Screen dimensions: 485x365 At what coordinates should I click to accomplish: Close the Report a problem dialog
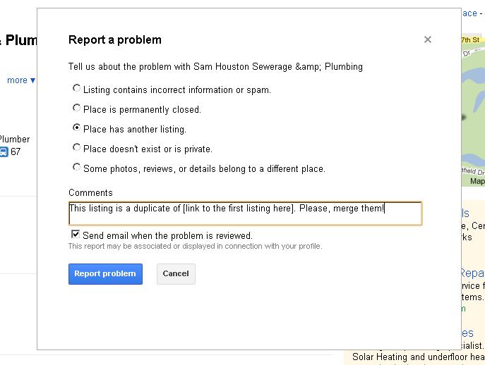tap(427, 39)
